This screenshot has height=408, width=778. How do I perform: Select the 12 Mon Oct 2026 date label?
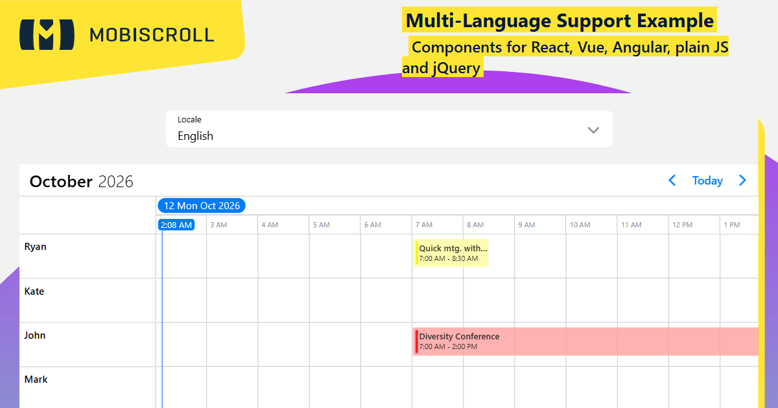click(202, 206)
